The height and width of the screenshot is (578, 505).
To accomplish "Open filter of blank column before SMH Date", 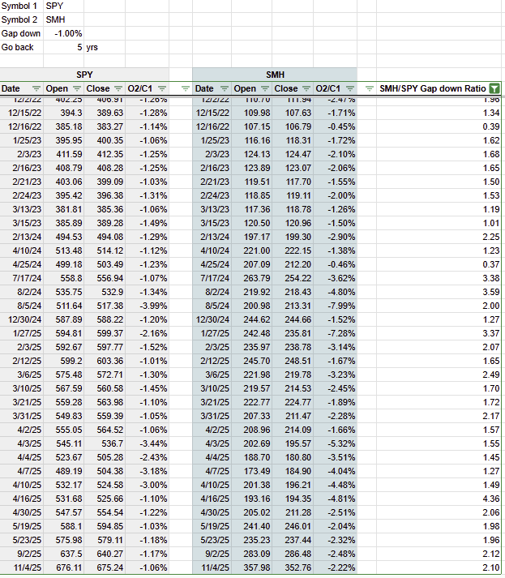I will coord(186,88).
